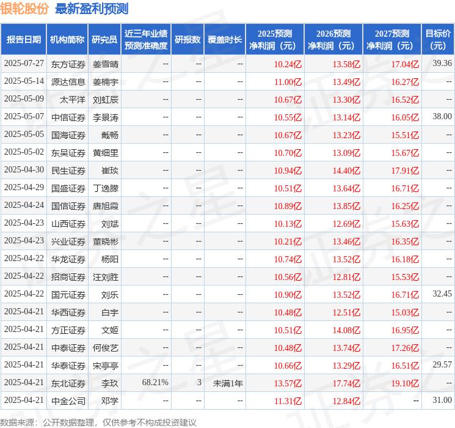This screenshot has width=455, height=428.
Task: Click analyst name 丁逸朦
Action: (106, 188)
